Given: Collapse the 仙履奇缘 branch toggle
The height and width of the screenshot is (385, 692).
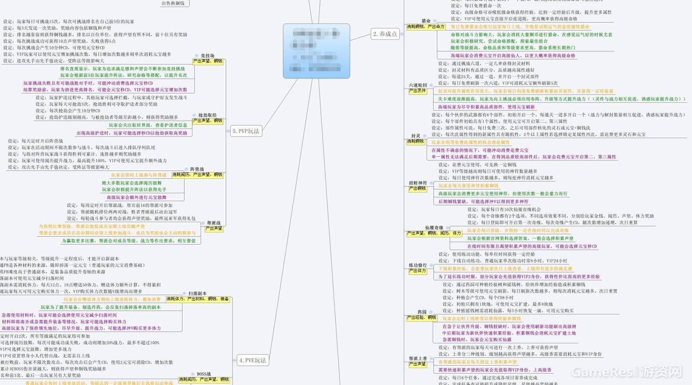Looking at the screenshot, I should (447, 228).
